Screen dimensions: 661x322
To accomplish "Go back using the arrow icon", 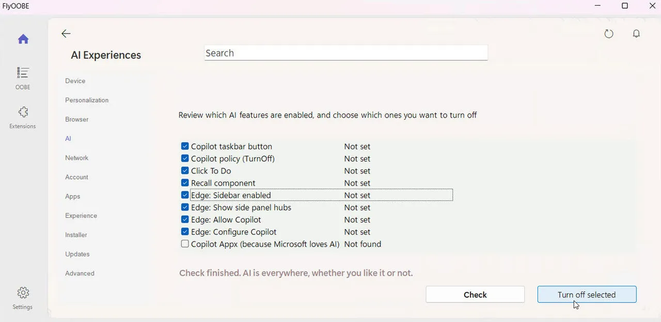I will [x=66, y=33].
